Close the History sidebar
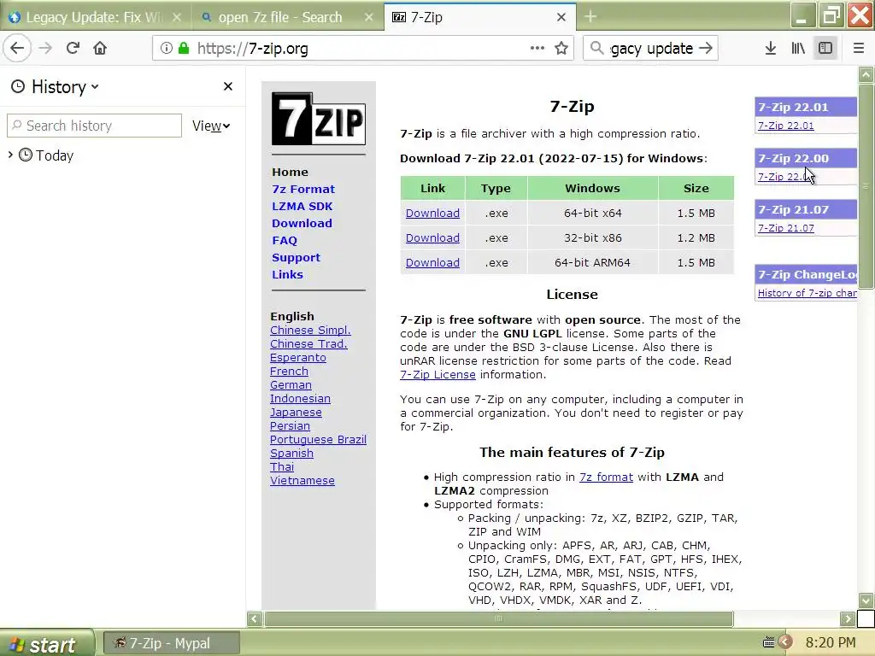The height and width of the screenshot is (656, 875). [227, 86]
